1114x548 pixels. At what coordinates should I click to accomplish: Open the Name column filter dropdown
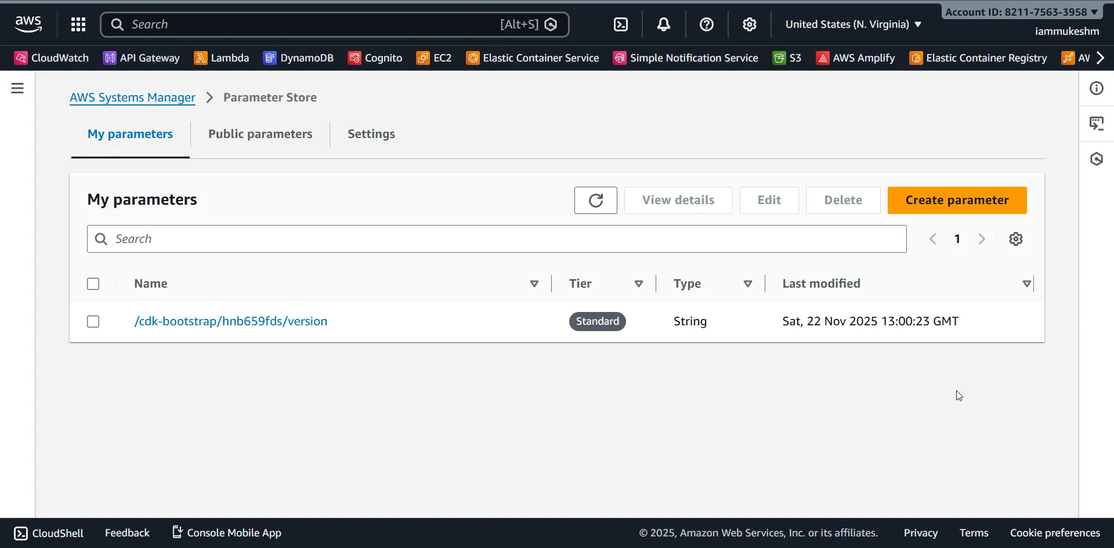(534, 284)
